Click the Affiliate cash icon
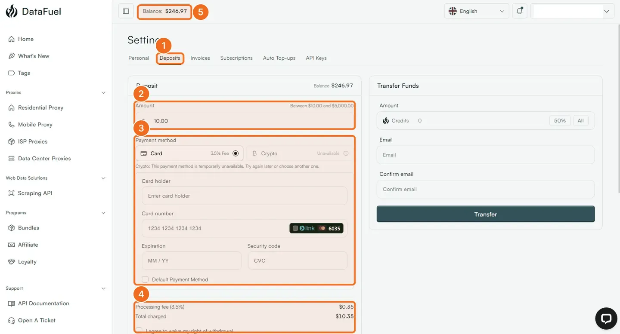 (x=12, y=245)
